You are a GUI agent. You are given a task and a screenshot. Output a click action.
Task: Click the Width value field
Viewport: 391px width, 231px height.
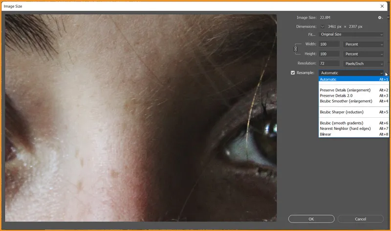(x=329, y=44)
